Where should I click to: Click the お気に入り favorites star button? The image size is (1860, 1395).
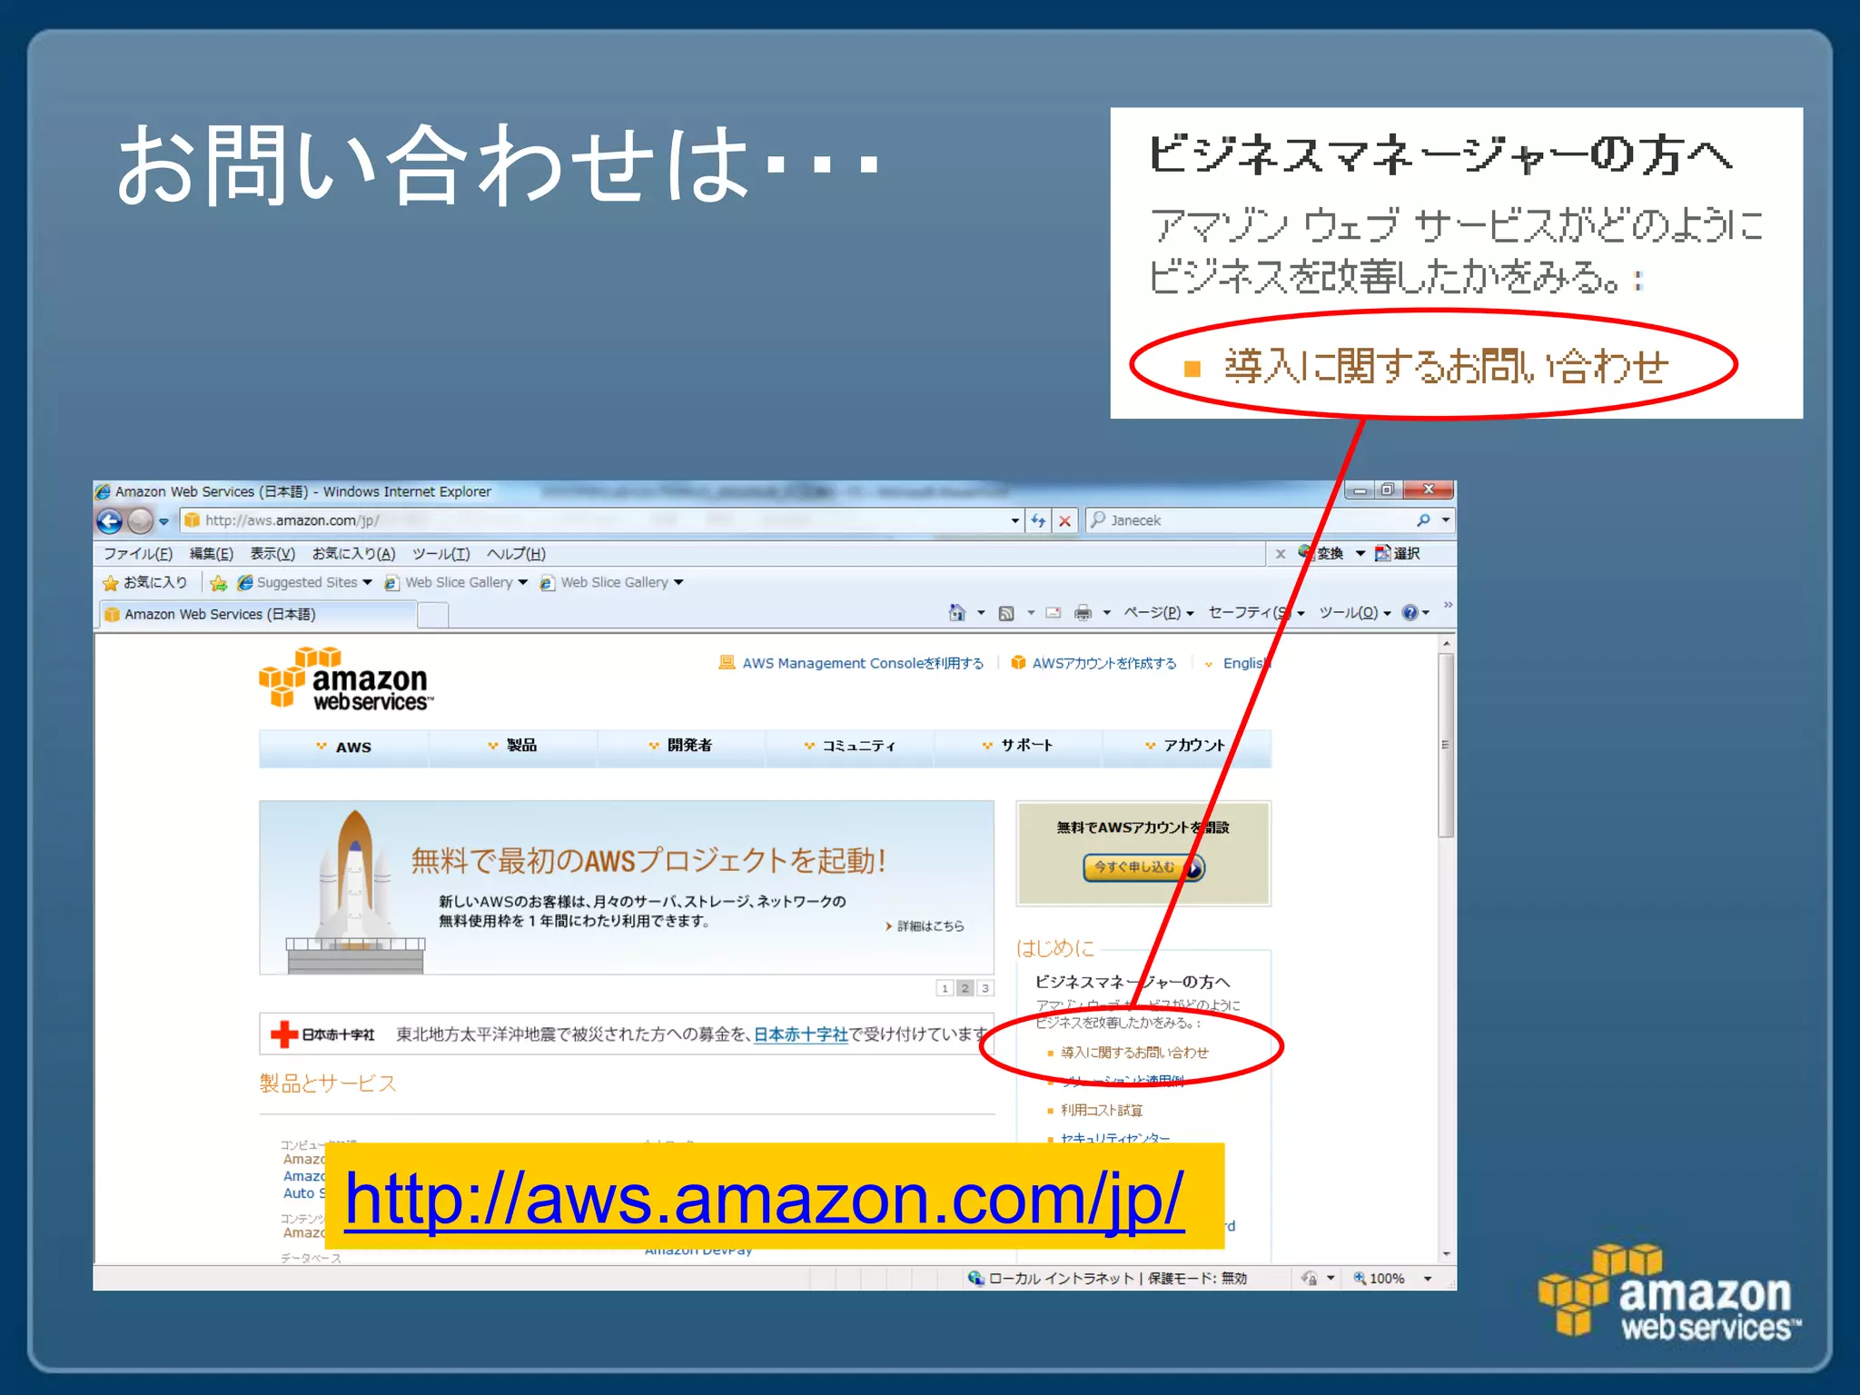(x=145, y=582)
